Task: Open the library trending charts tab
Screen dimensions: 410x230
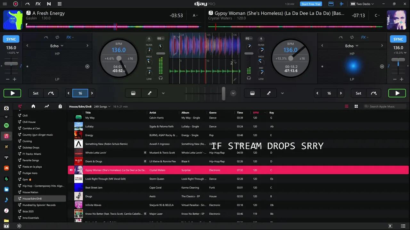Action: [x=47, y=106]
